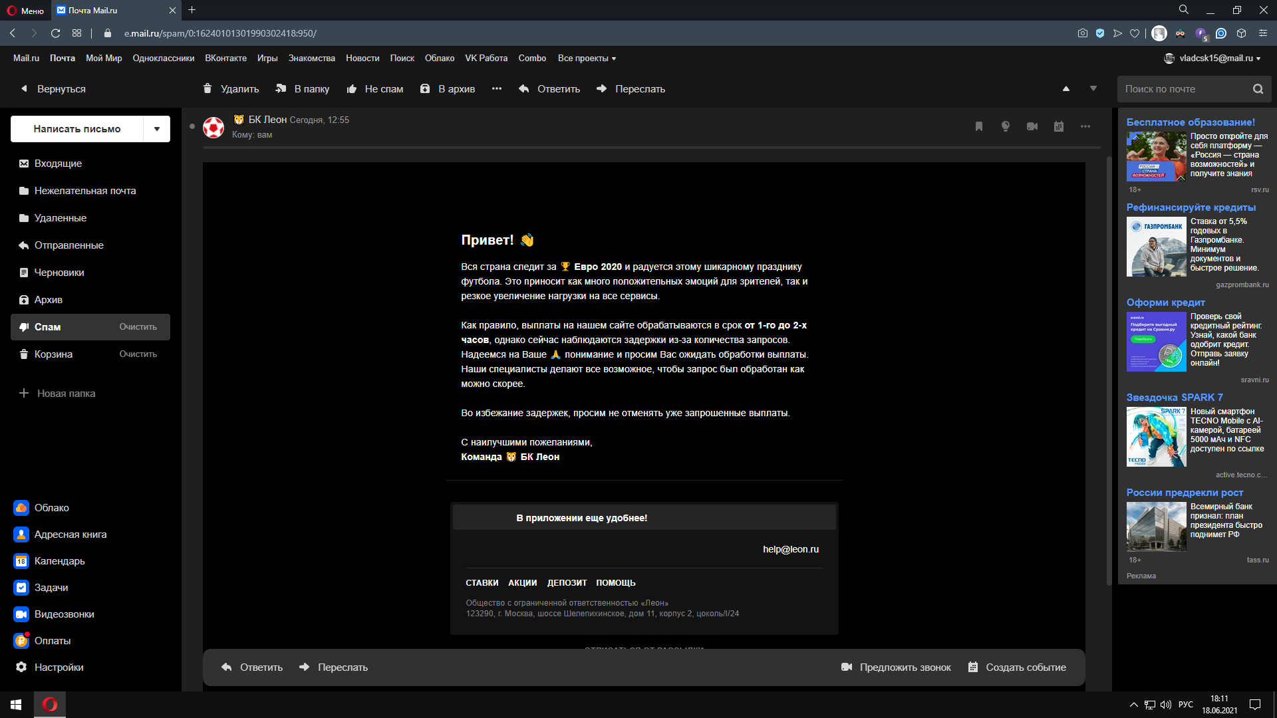Click the video call camera icon in header
The image size is (1277, 718).
pyautogui.click(x=1032, y=126)
